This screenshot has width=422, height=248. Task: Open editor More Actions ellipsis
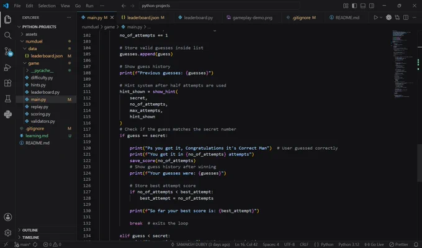tap(414, 17)
